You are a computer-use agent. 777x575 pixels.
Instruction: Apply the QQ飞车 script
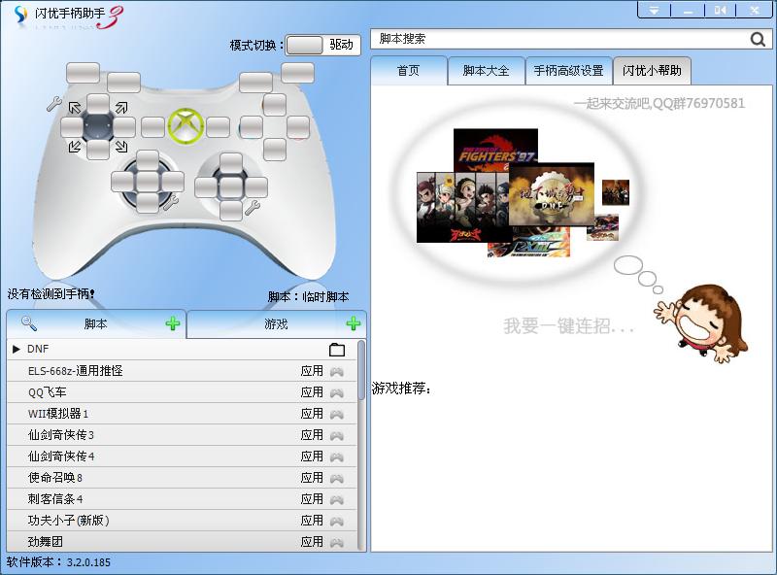(x=312, y=392)
